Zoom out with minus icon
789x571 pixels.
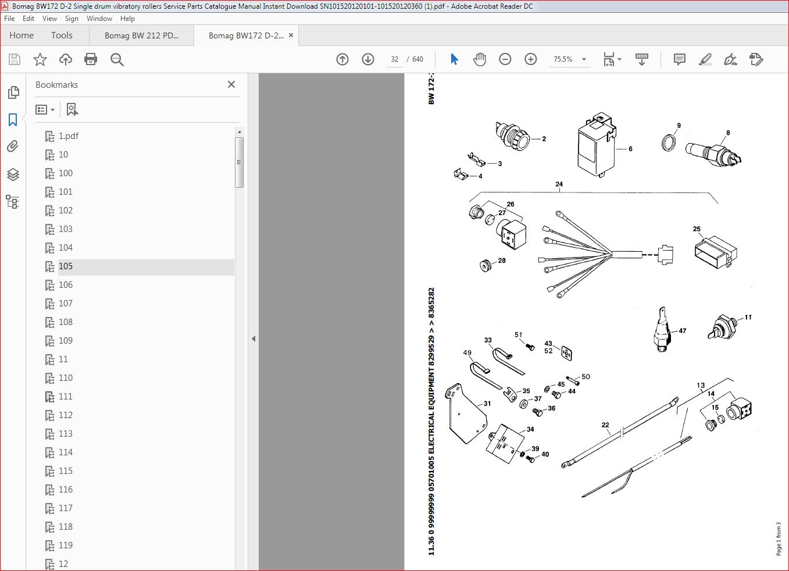(x=505, y=59)
